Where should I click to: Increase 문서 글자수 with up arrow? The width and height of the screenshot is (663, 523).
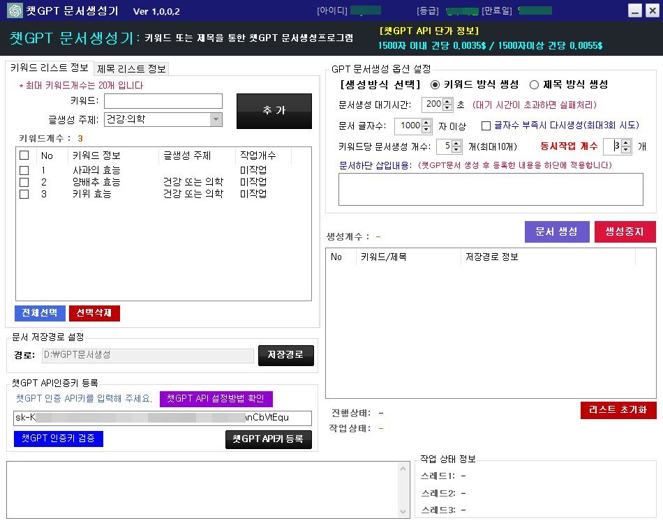click(x=426, y=123)
